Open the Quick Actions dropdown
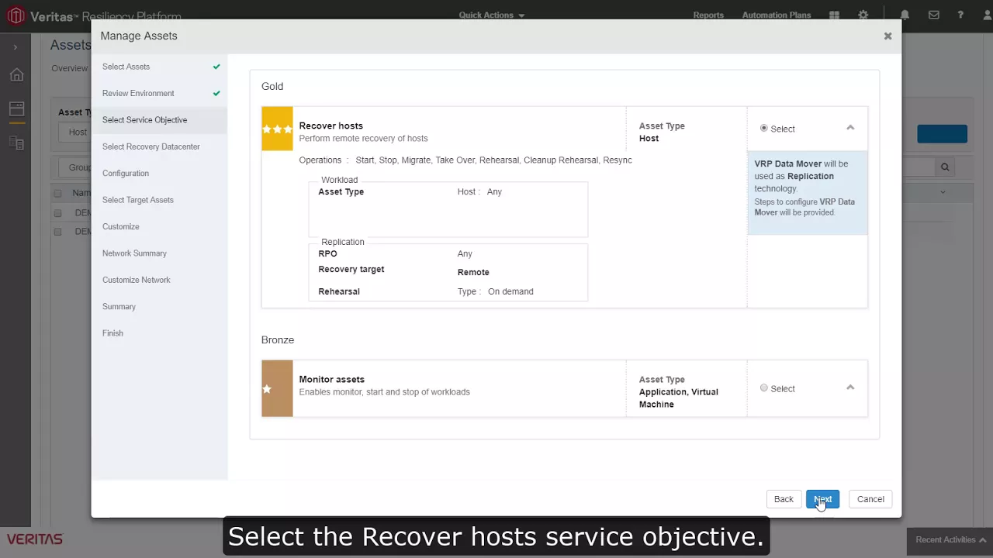The height and width of the screenshot is (558, 993). coord(492,15)
